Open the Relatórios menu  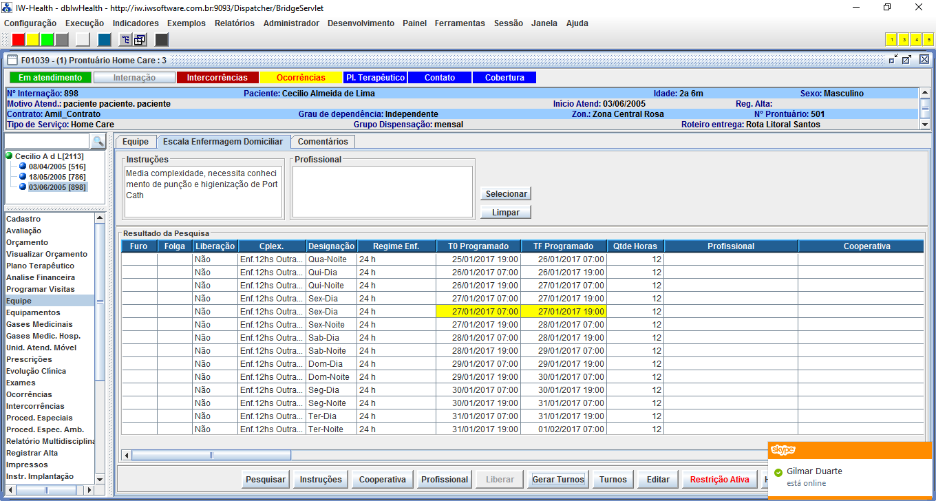[x=234, y=23]
